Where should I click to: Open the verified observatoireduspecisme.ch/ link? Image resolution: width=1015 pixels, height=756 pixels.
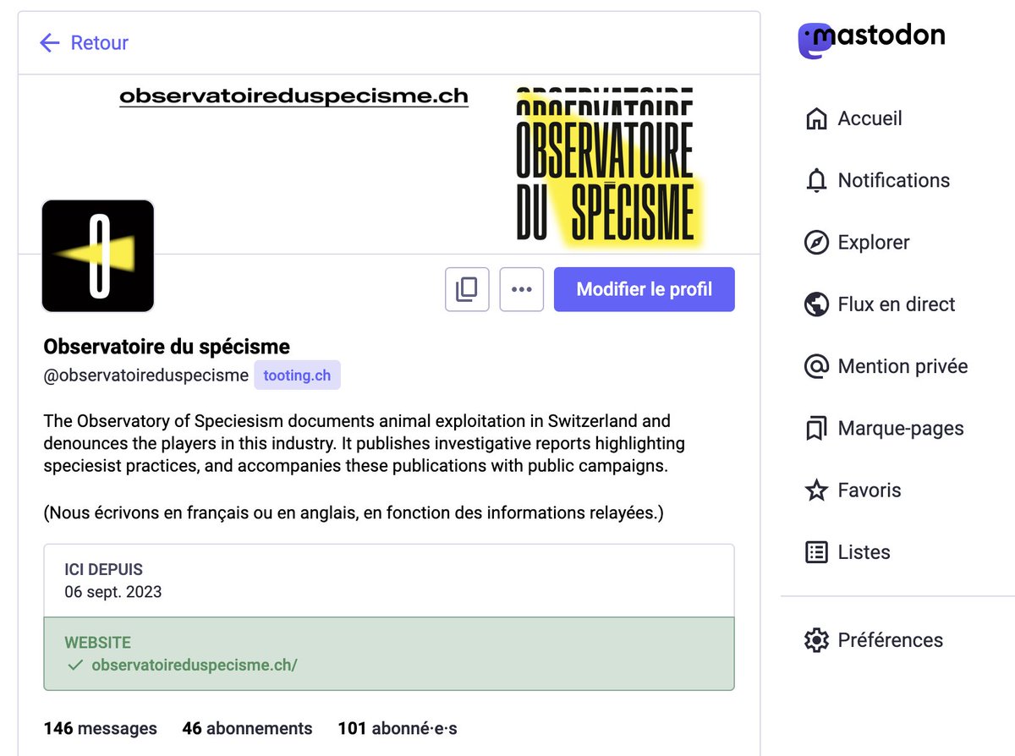(x=195, y=666)
